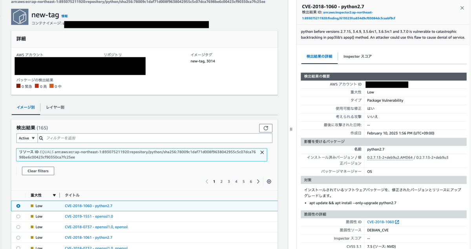Select the CVE-2018-1061 row radio button

pos(18,238)
